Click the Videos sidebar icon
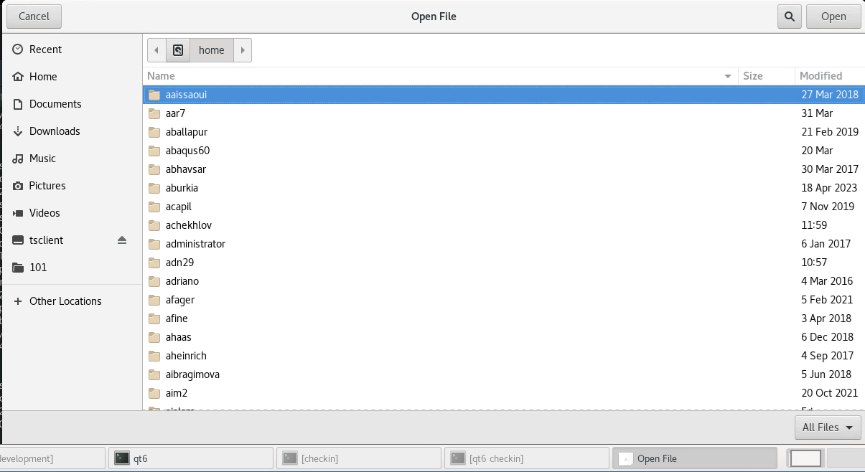Viewport: 865px width, 472px height. (18, 213)
